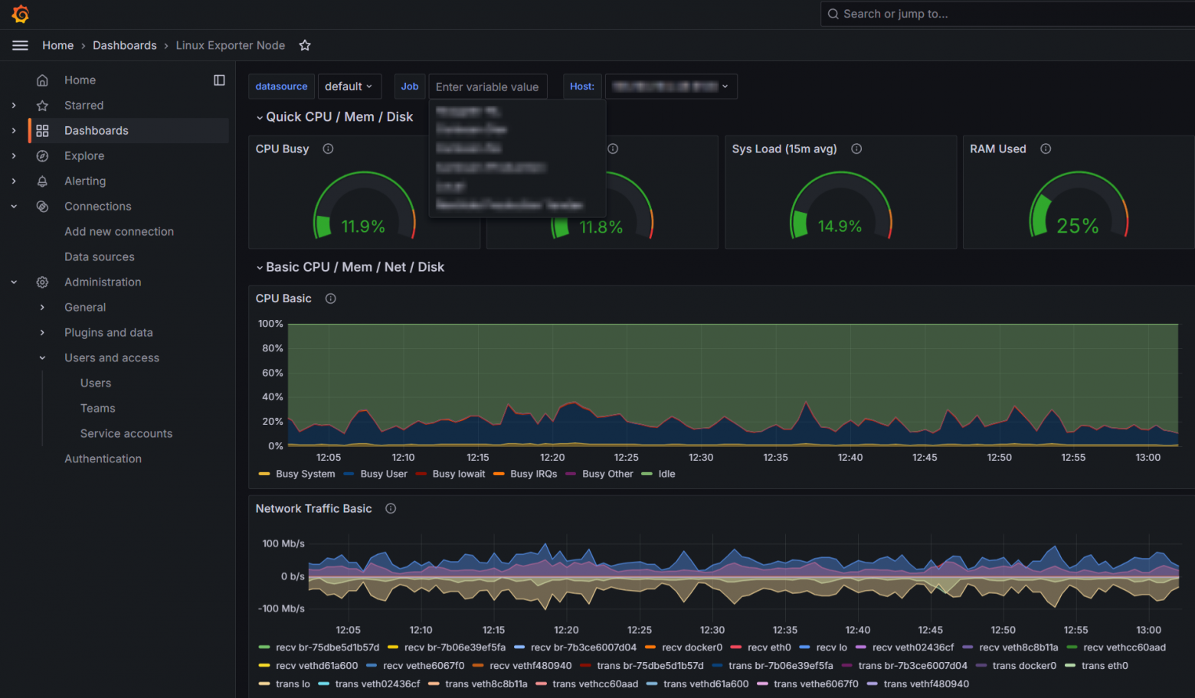This screenshot has height=698, width=1195.
Task: Click the Busy IRQs color marker
Action: [499, 474]
